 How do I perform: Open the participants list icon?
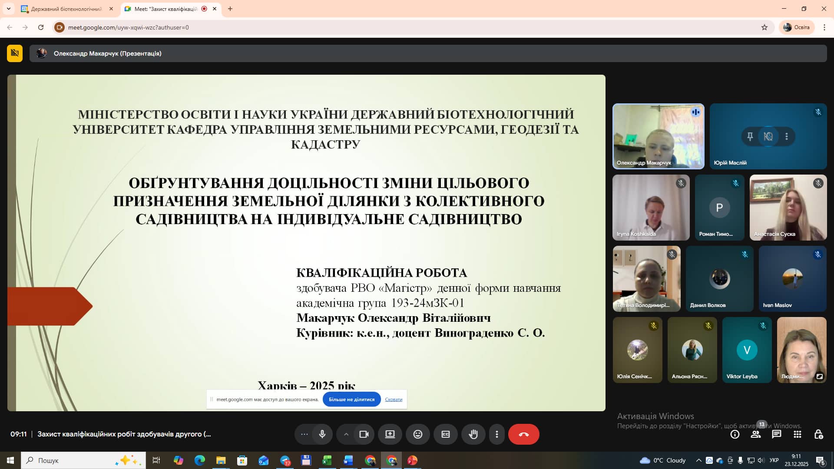(756, 434)
